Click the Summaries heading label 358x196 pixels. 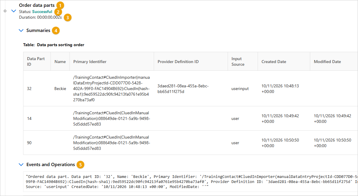tap(38, 30)
